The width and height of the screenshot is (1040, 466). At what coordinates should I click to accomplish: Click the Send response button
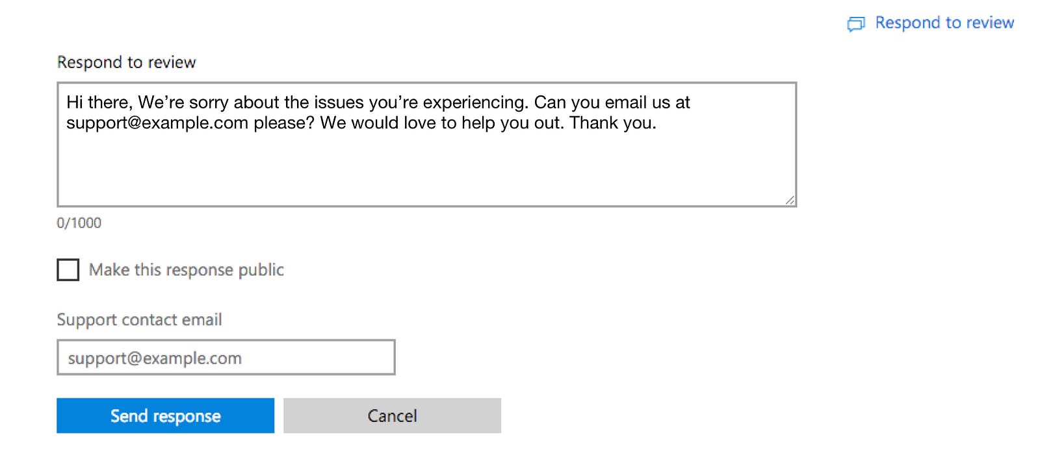click(166, 415)
